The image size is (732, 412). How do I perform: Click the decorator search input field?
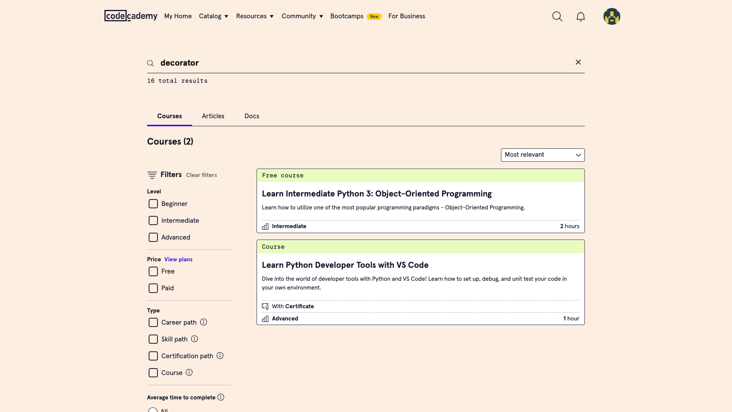(x=343, y=63)
